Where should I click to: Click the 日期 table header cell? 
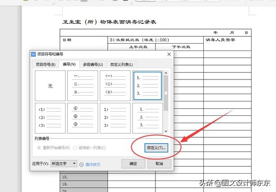[84, 44]
